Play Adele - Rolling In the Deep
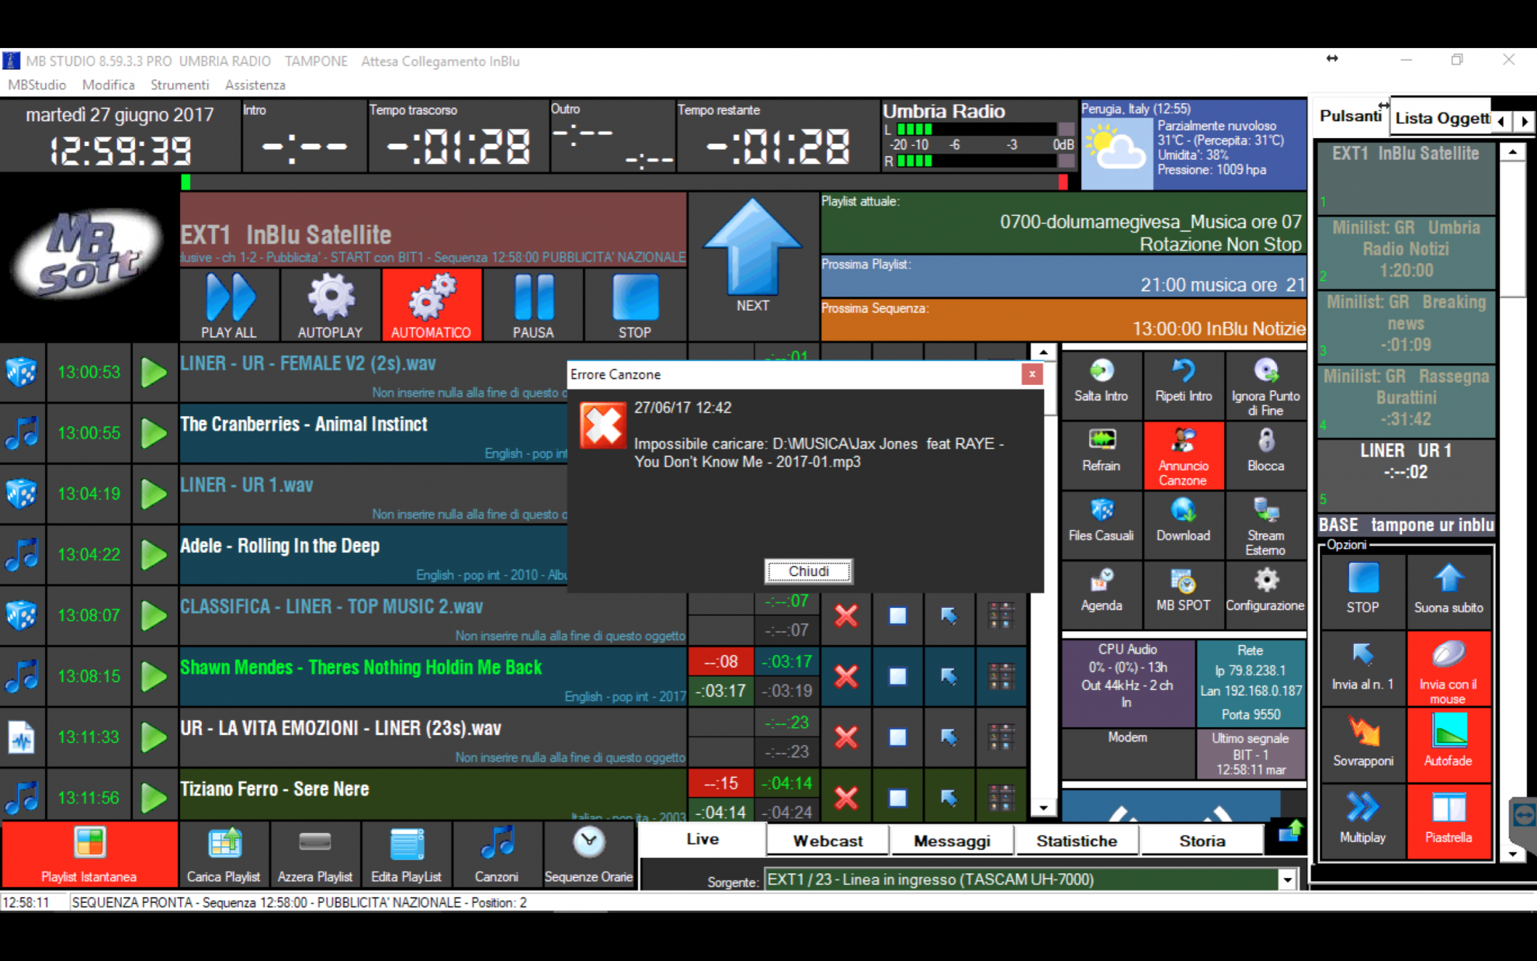This screenshot has height=961, width=1537. [154, 554]
